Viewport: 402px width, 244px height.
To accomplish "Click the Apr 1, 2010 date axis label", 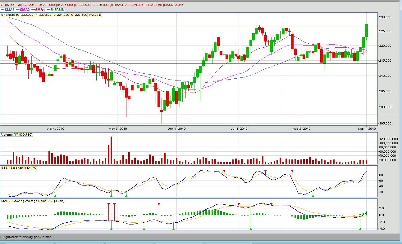I will point(56,129).
